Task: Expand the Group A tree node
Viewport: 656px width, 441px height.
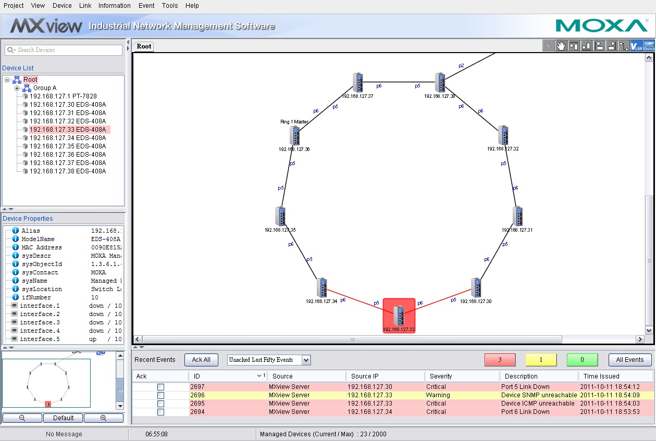Action: [x=17, y=88]
